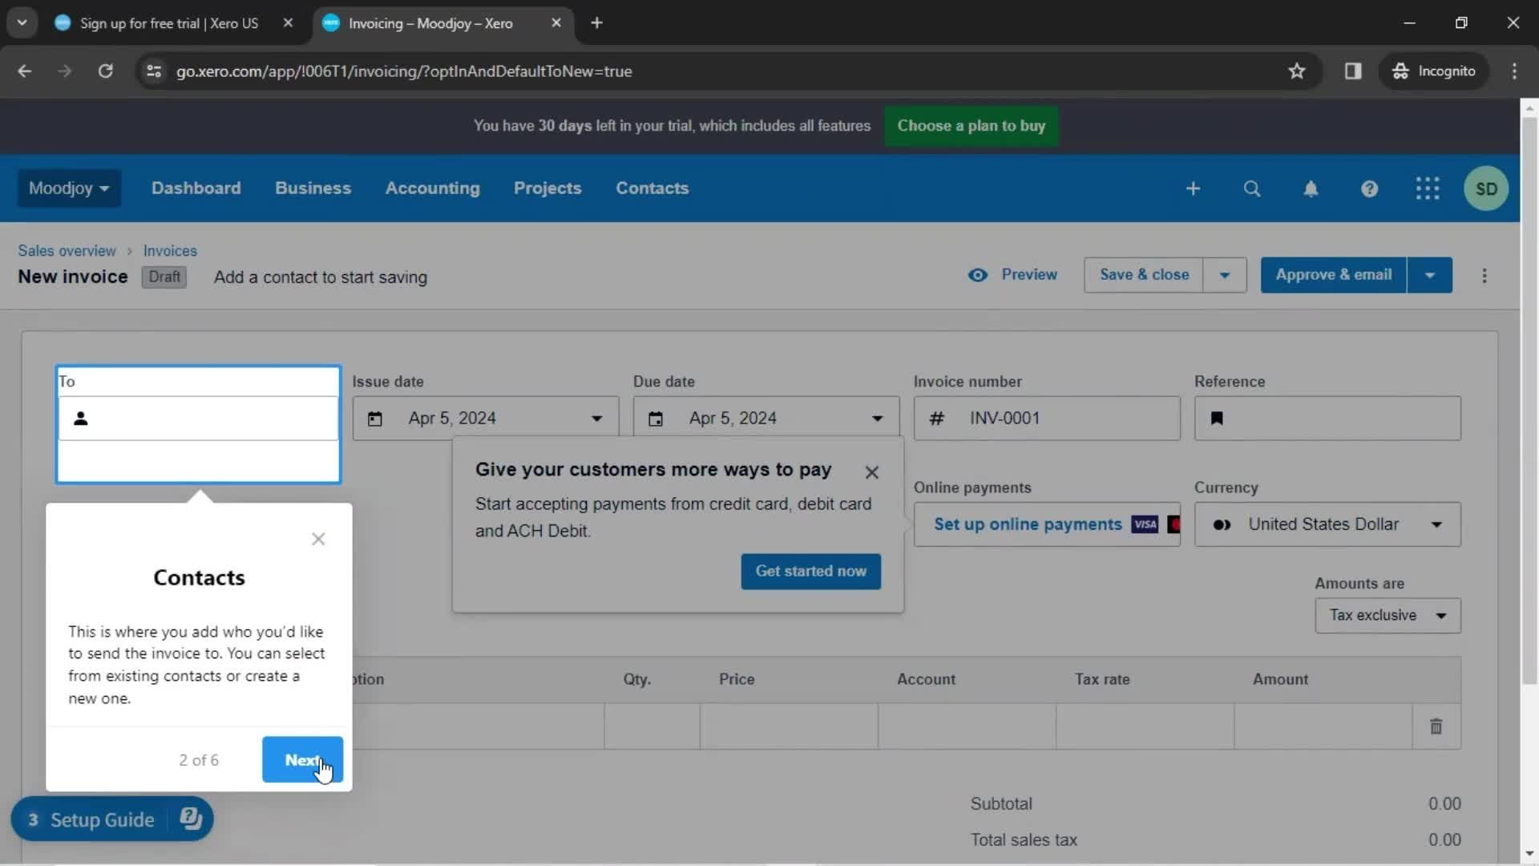This screenshot has width=1539, height=866.
Task: Click the Approve & email button
Action: [1333, 275]
